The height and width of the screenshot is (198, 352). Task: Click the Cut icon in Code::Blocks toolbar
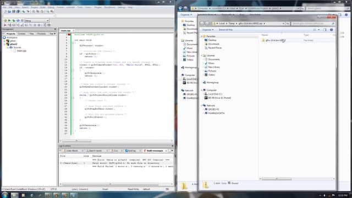click(33, 12)
